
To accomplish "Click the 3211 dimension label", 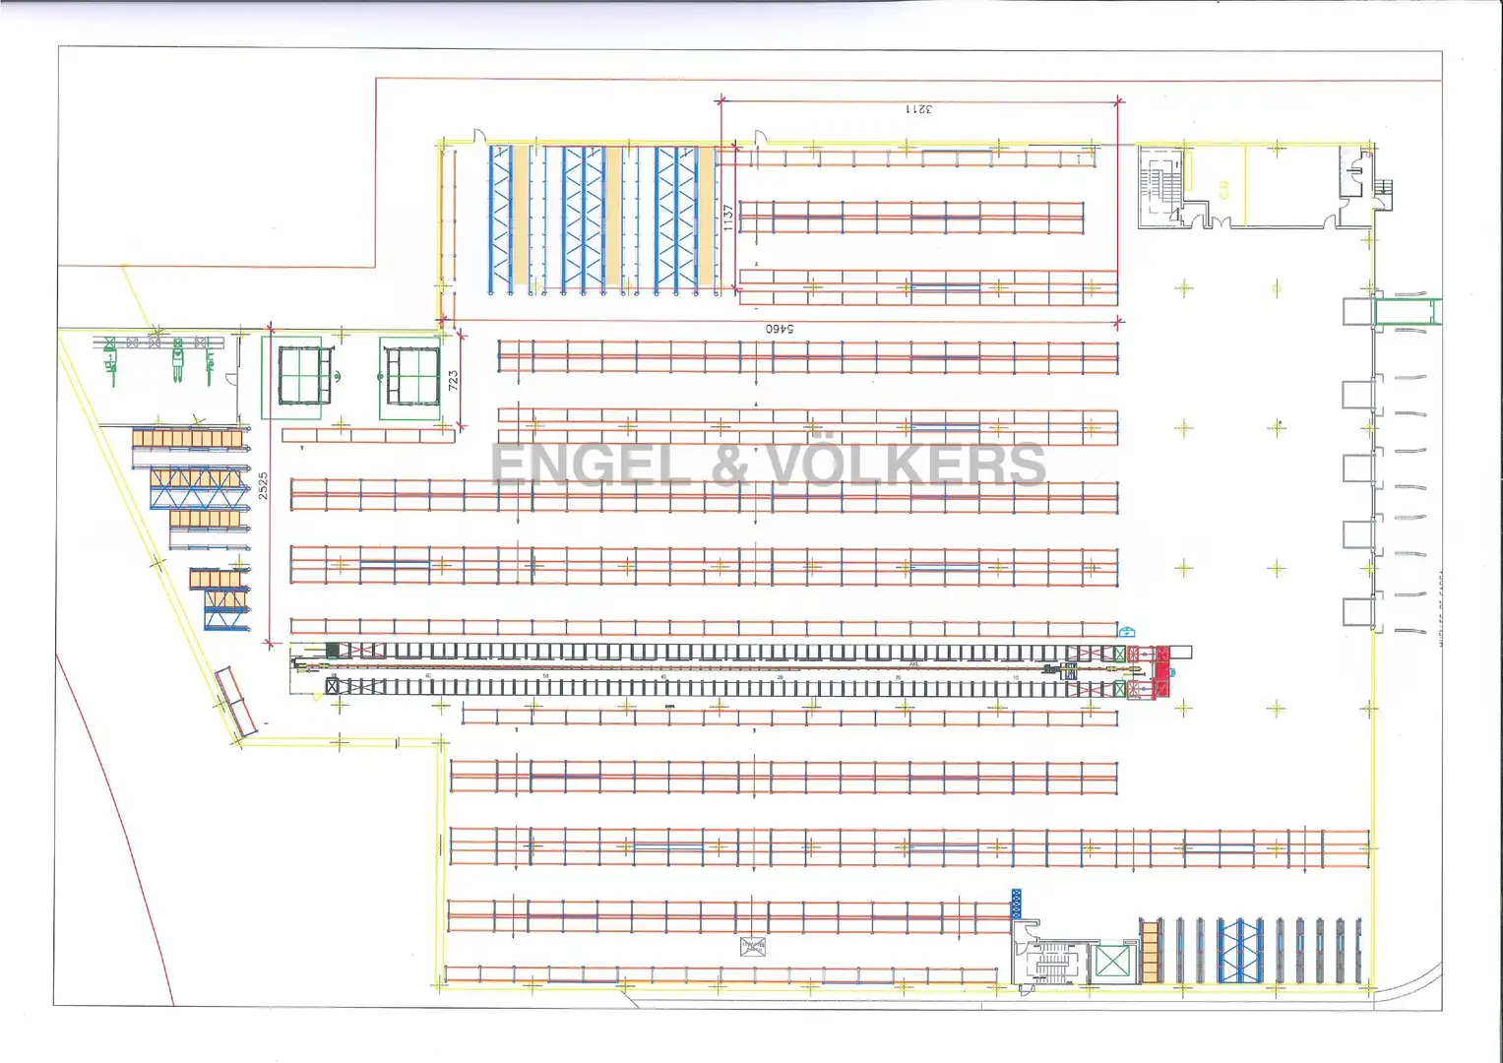I will 917,109.
